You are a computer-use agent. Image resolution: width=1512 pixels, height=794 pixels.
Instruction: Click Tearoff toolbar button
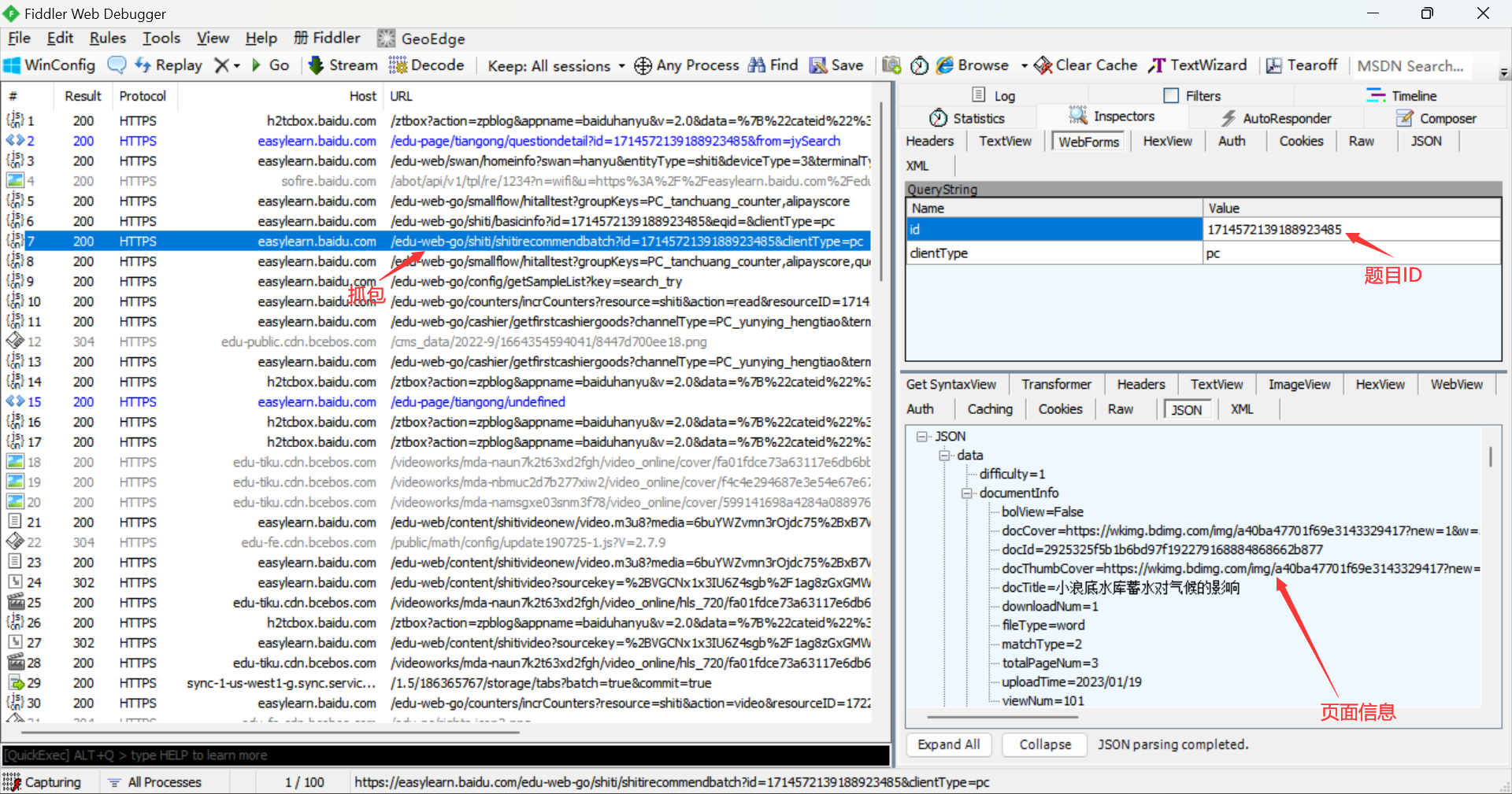(x=1302, y=65)
